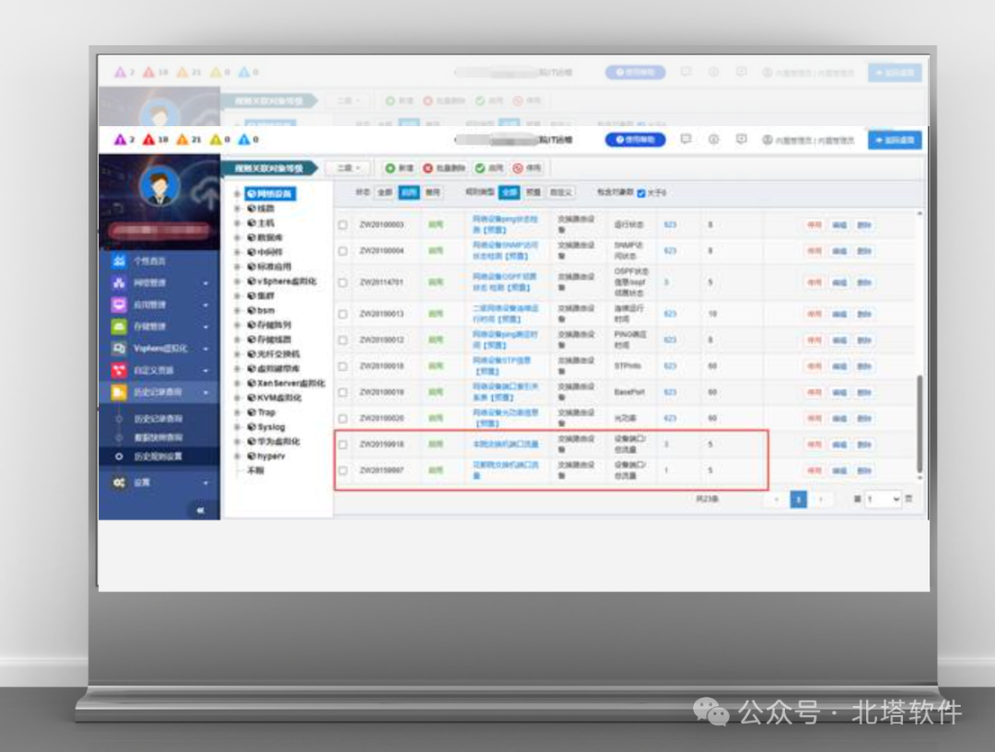Click the red circle Disable toolbar button
Screen dimensions: 995x752
527,168
